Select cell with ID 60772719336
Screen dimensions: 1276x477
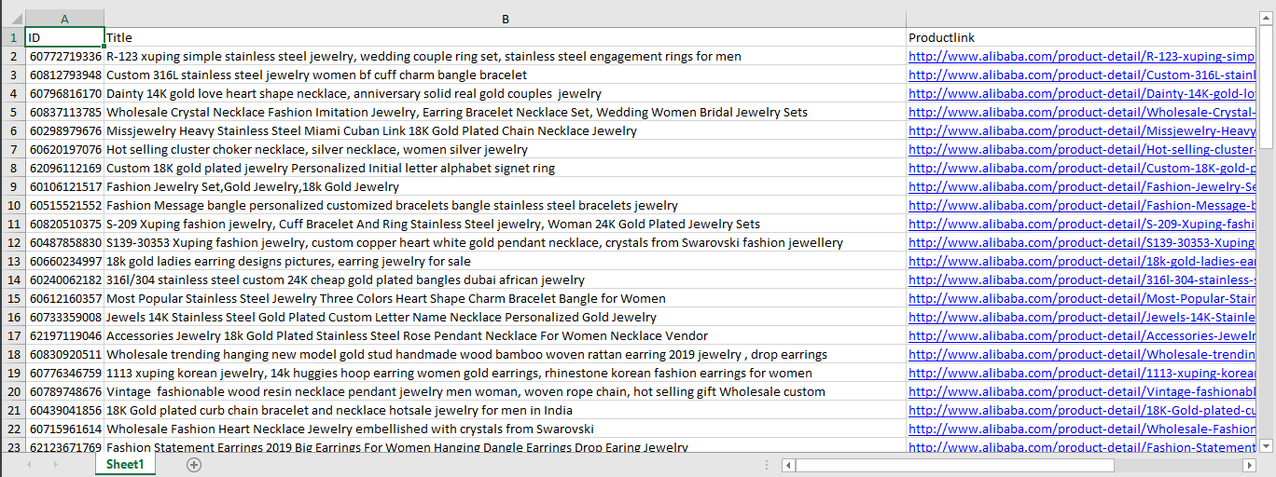(x=64, y=56)
